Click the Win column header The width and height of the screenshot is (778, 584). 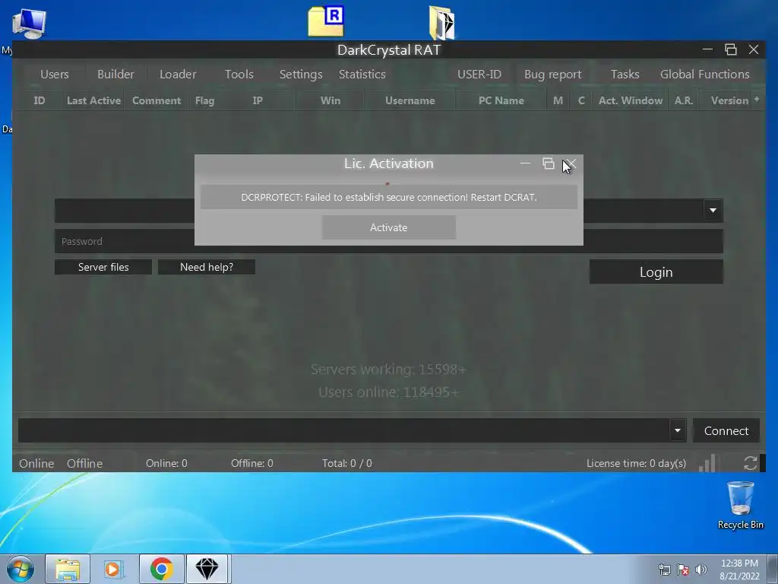[x=330, y=101]
